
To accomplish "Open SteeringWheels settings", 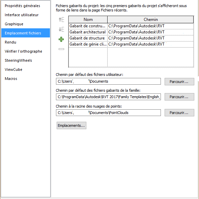I will 18,60.
